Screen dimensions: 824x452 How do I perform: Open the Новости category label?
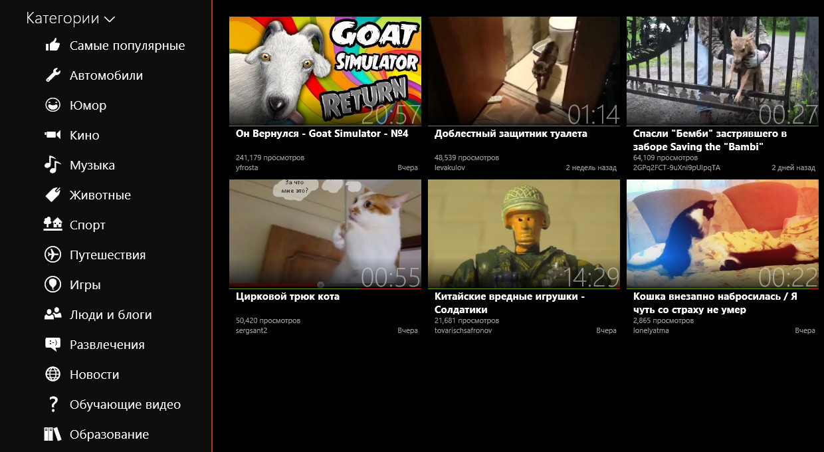[94, 375]
